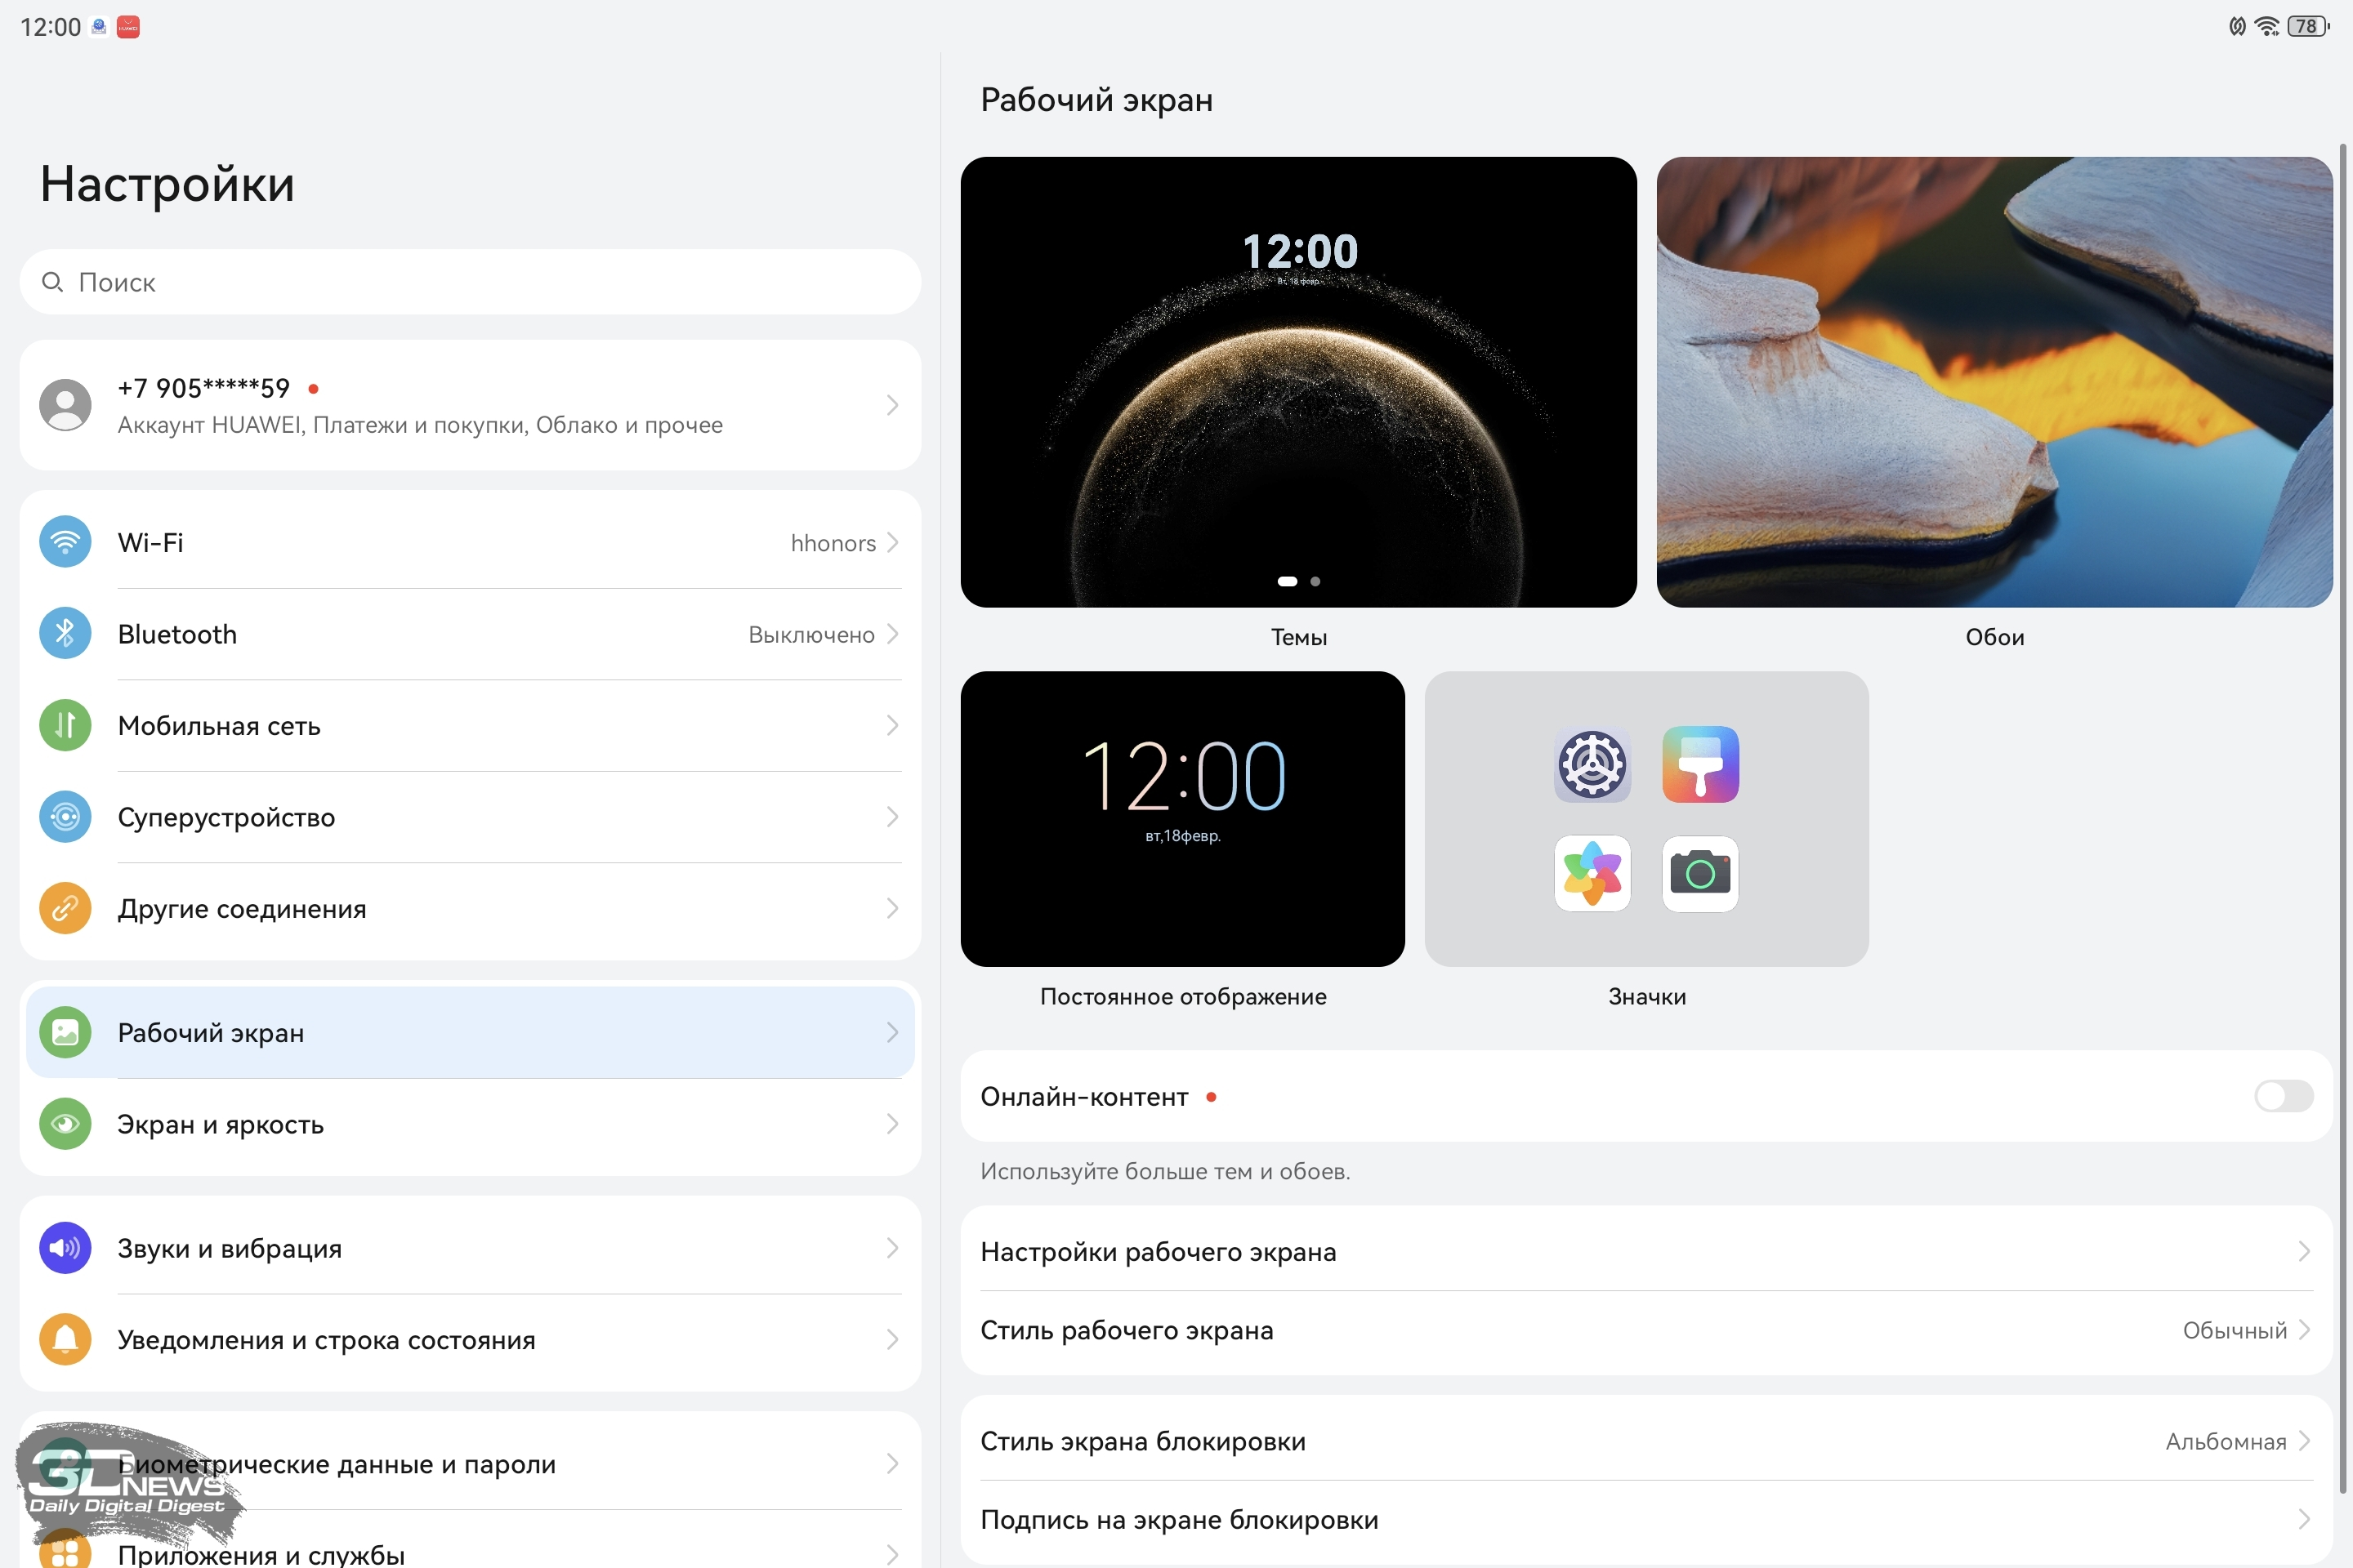Open the Темы planet preview thumbnail
Image resolution: width=2353 pixels, height=1568 pixels.
coord(1298,382)
